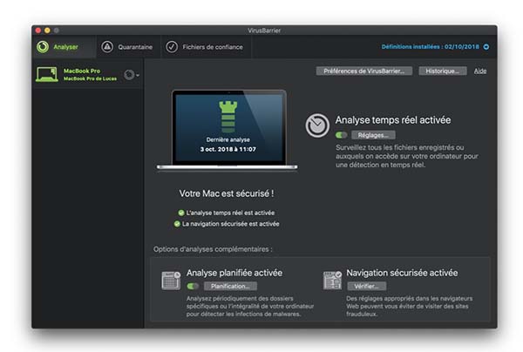Click the Options d'analyses complémentaires label

(x=213, y=249)
